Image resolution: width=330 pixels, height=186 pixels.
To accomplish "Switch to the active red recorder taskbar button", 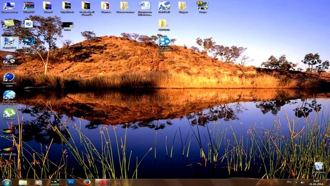I will (103, 182).
